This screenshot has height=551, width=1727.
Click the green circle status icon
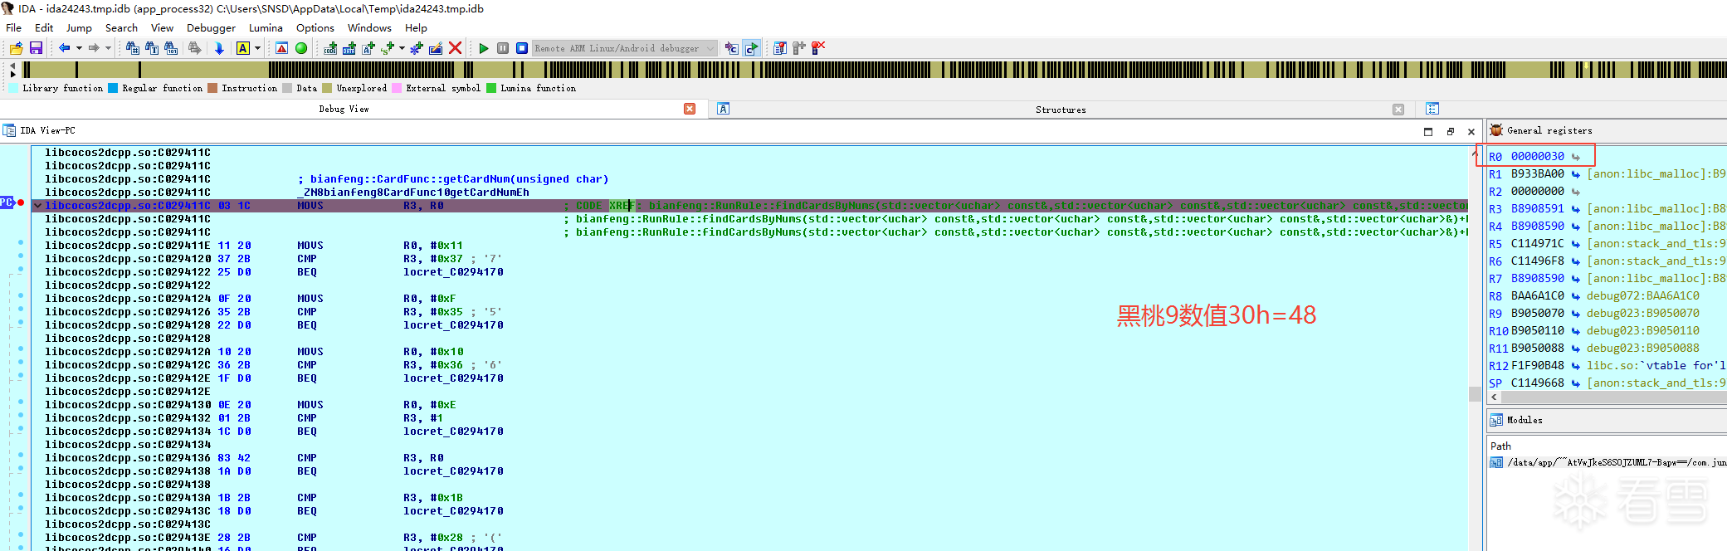(x=301, y=48)
